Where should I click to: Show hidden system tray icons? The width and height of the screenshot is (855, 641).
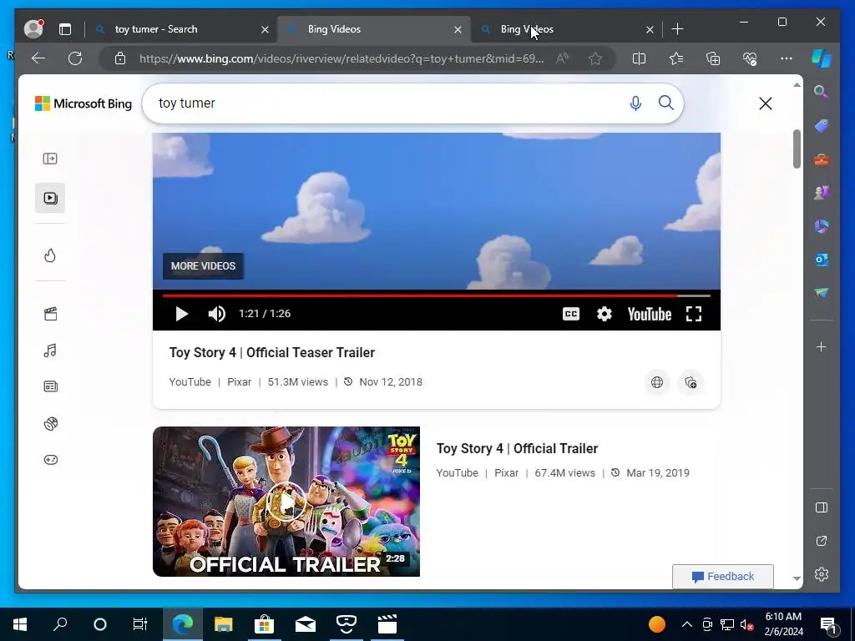point(687,624)
